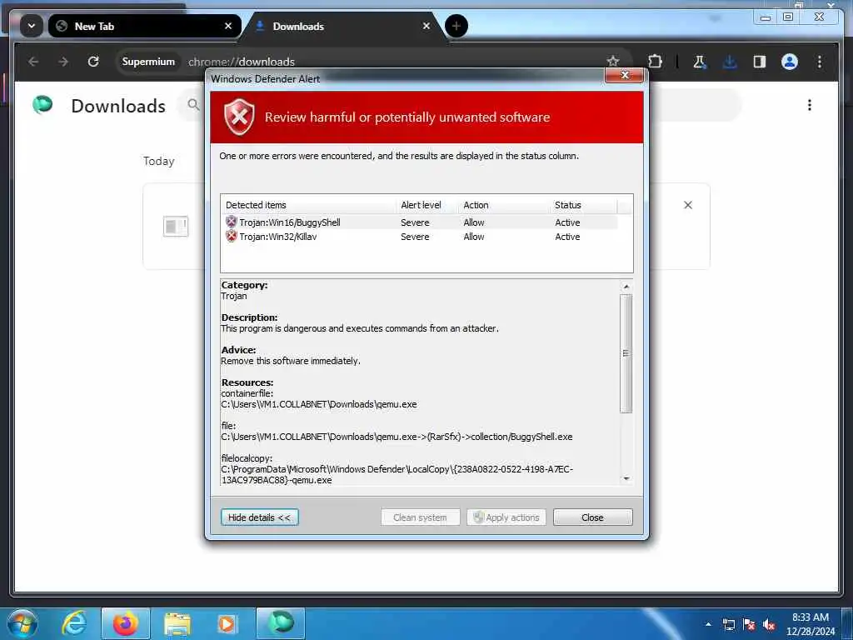Switch to the New Tab tab
This screenshot has height=640, width=853.
pyautogui.click(x=144, y=26)
